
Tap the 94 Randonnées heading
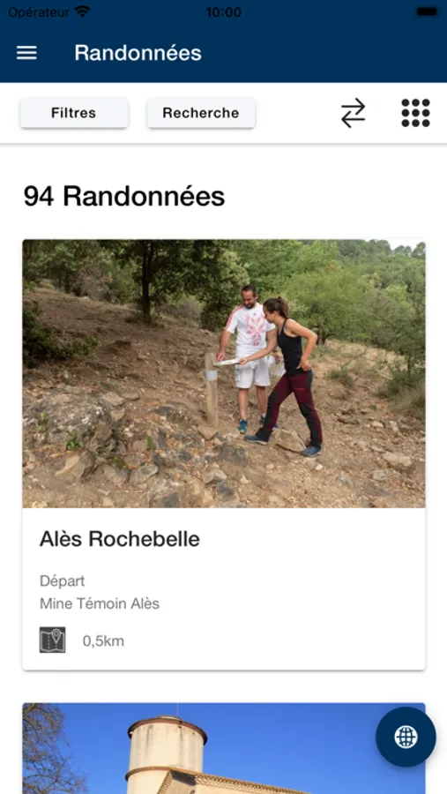point(124,197)
